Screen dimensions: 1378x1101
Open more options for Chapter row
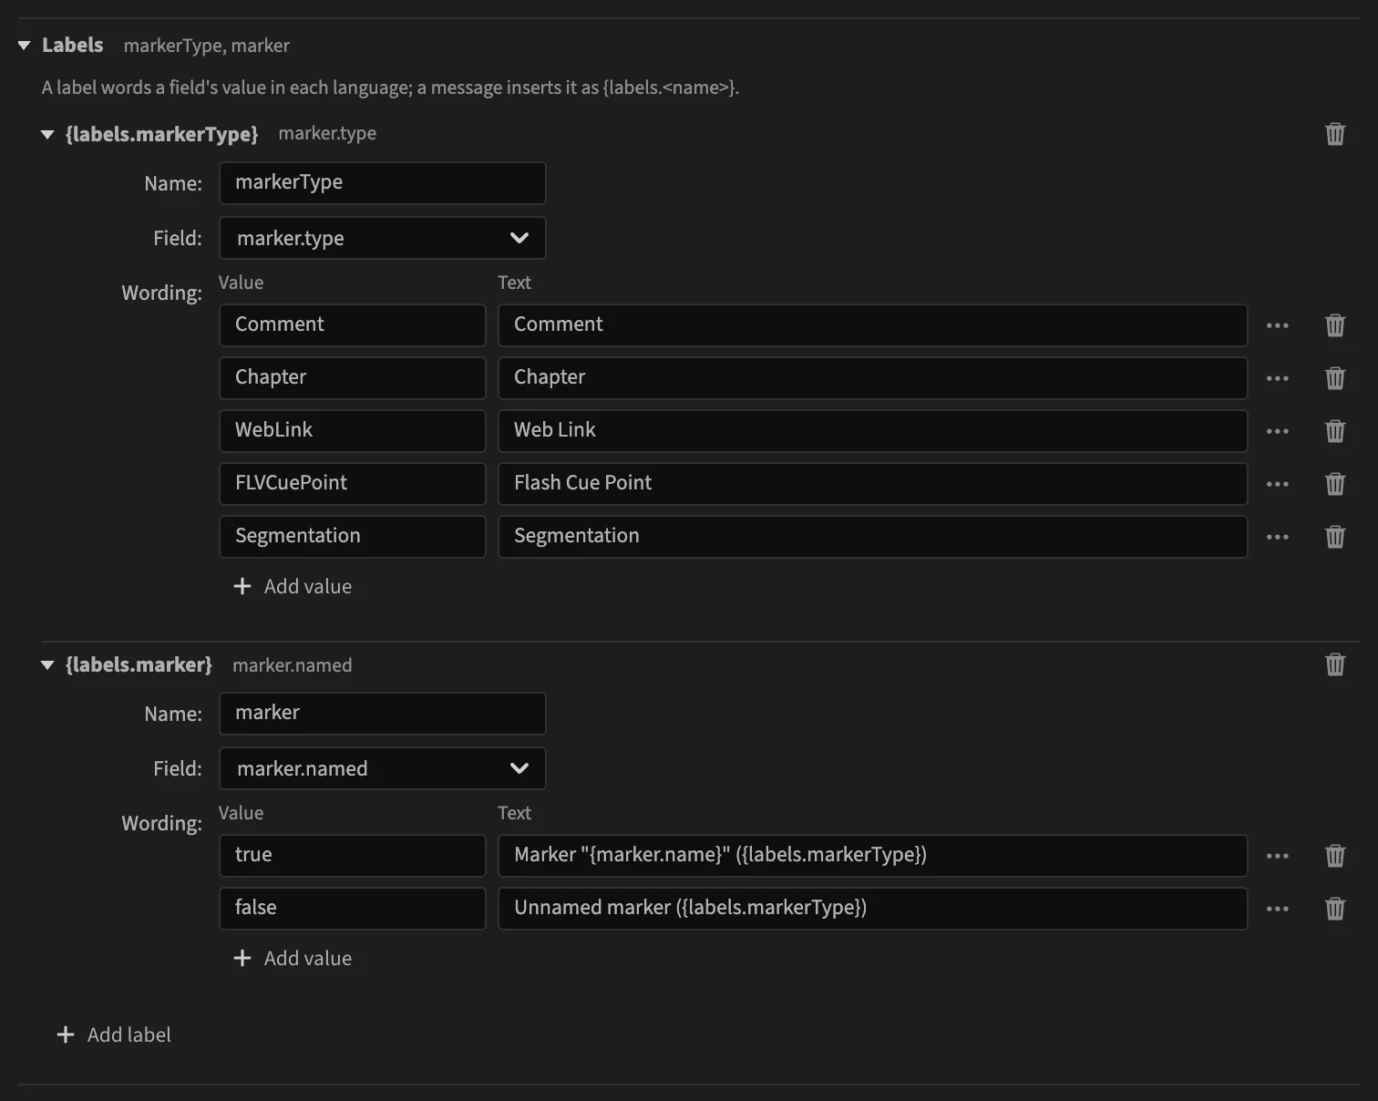click(1277, 378)
